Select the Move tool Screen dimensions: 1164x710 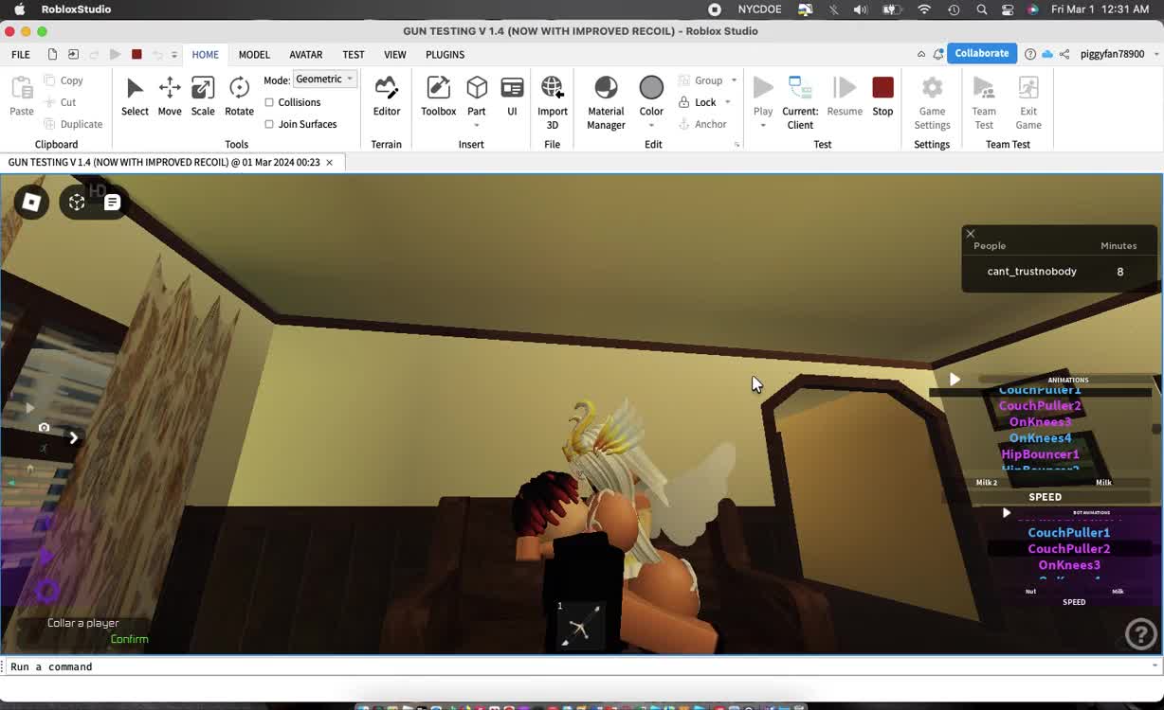(170, 97)
